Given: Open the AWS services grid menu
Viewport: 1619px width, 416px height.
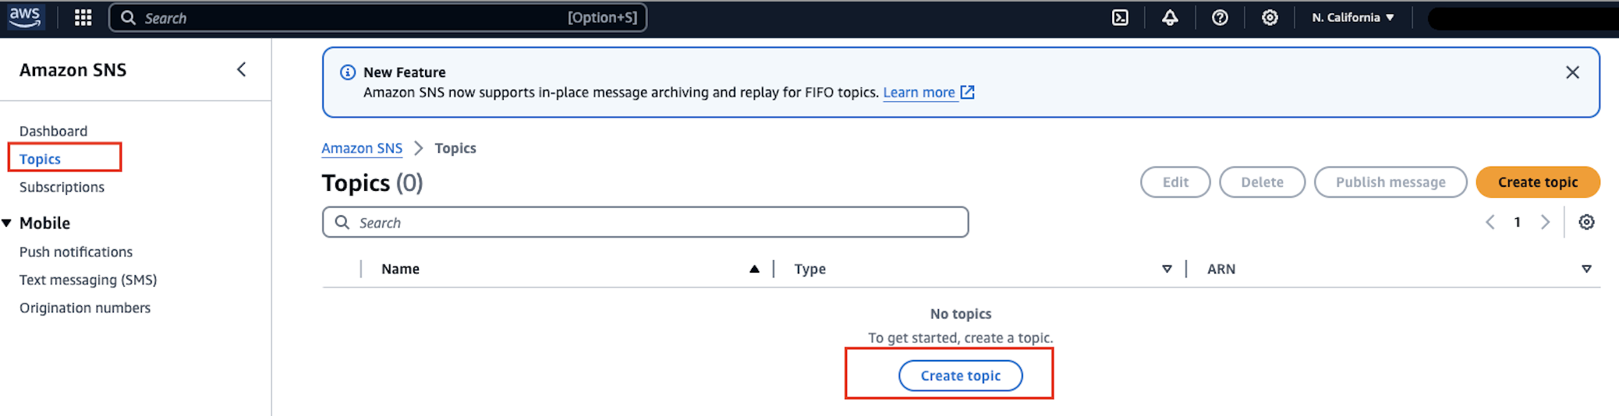Looking at the screenshot, I should click(83, 17).
